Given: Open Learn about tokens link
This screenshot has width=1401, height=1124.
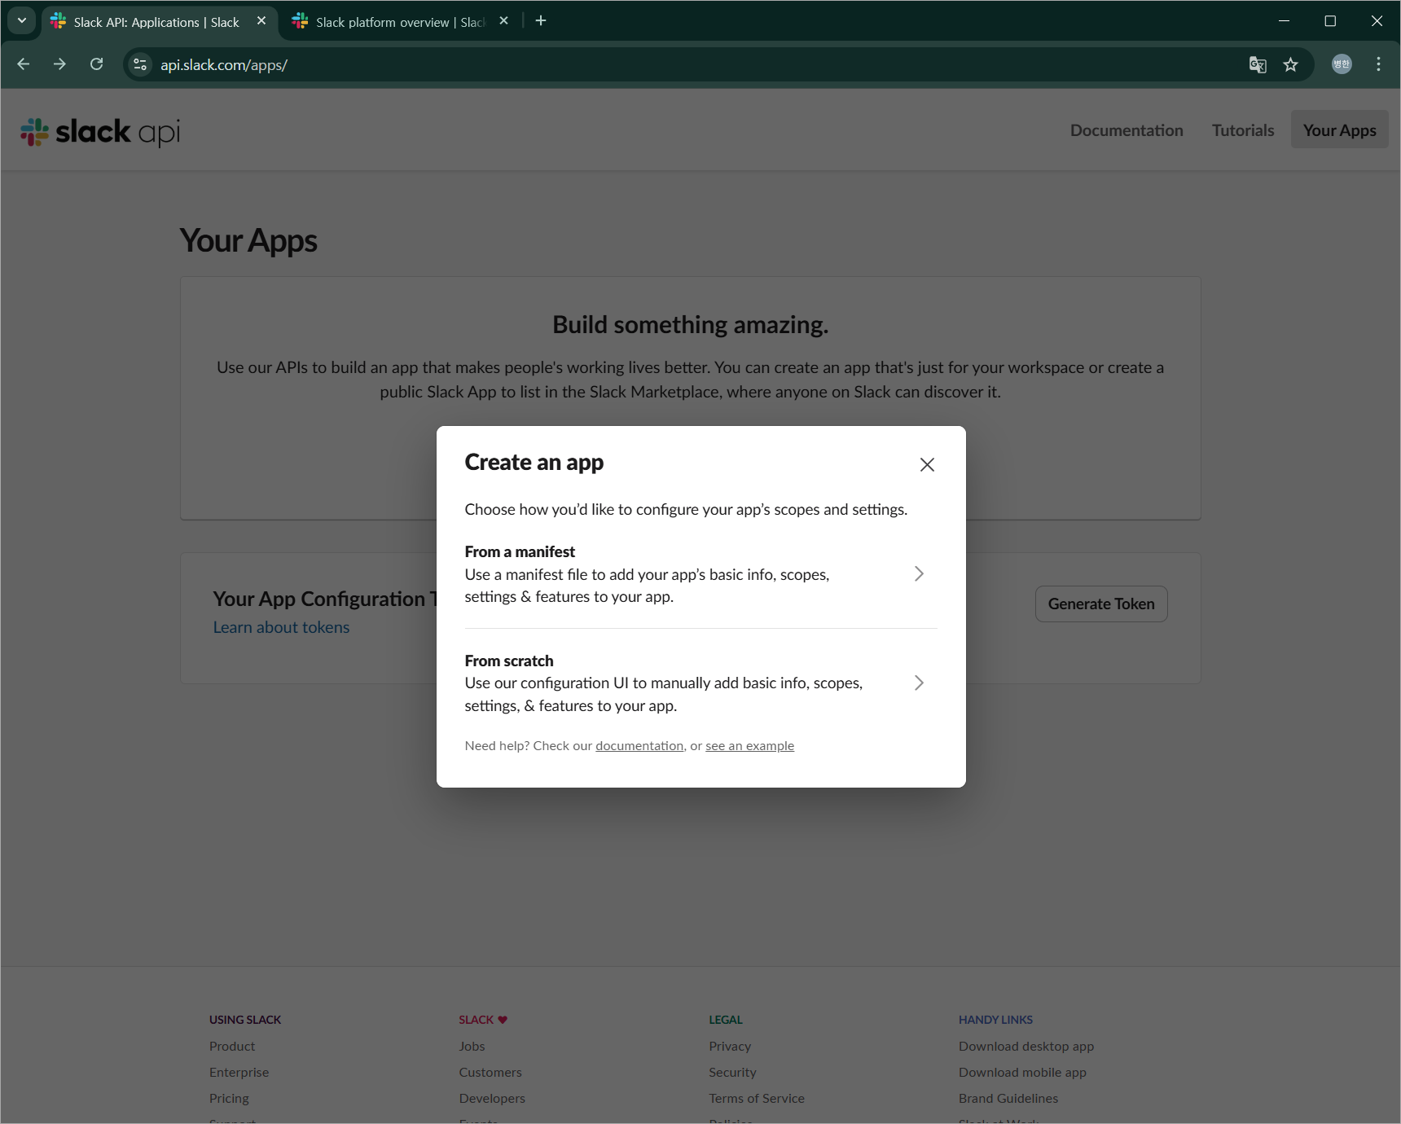Looking at the screenshot, I should tap(281, 627).
